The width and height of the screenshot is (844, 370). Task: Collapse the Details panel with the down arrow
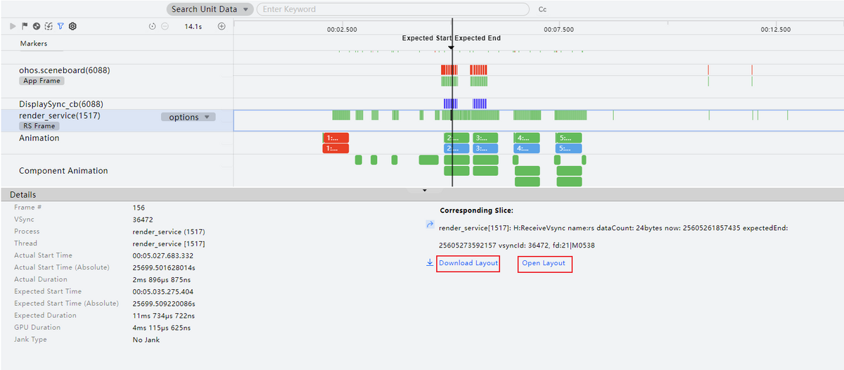[x=424, y=190]
